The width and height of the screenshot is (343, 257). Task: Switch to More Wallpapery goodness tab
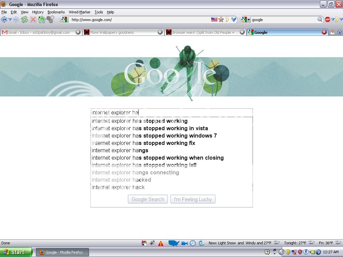[123, 32]
